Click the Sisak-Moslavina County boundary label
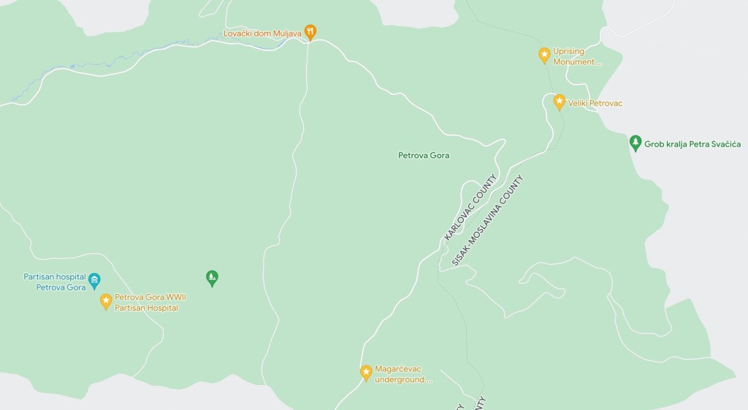Viewport: 748px width, 410px height. [x=487, y=220]
